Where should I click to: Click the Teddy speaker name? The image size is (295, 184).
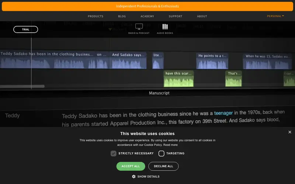pos(13,116)
